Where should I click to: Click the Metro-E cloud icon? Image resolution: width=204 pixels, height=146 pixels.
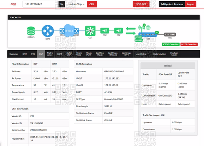point(69,31)
